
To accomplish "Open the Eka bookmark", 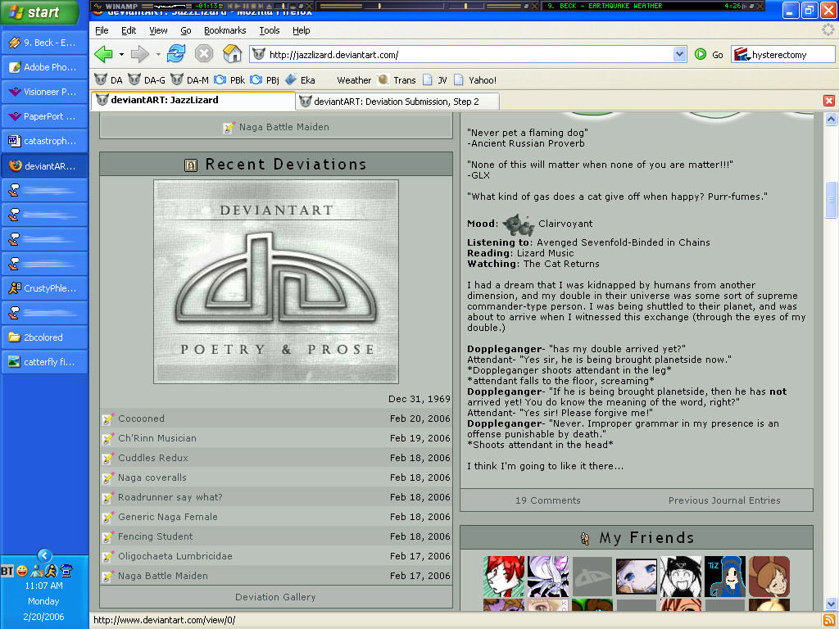I will (x=300, y=79).
